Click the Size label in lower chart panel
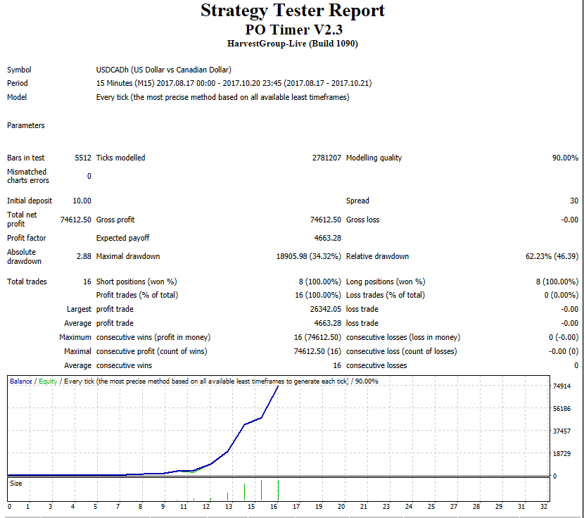Image resolution: width=584 pixels, height=518 pixels. tap(16, 484)
